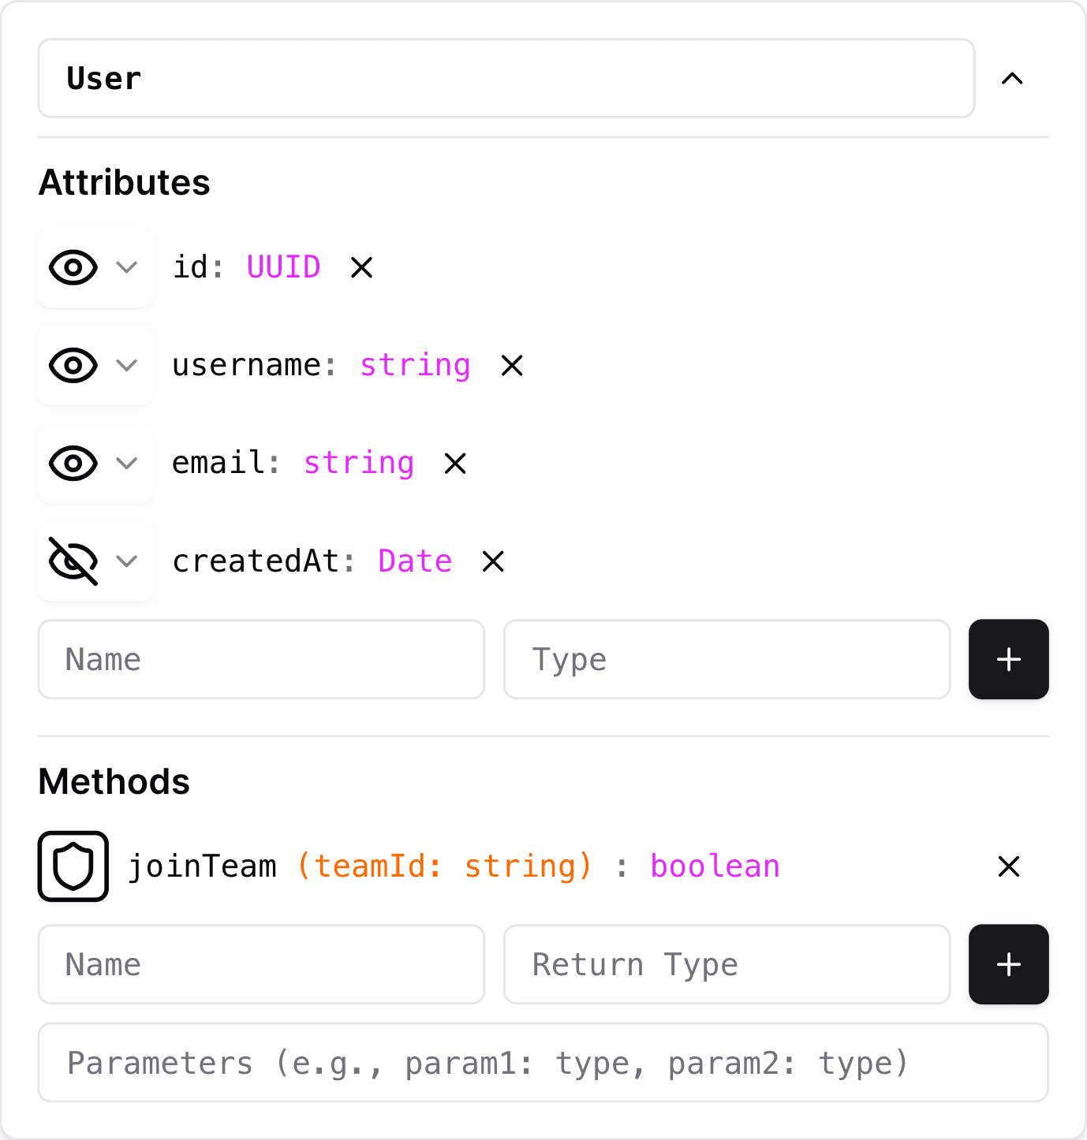
Task: Click the shield icon on the joinTeam method
Action: pos(73,866)
